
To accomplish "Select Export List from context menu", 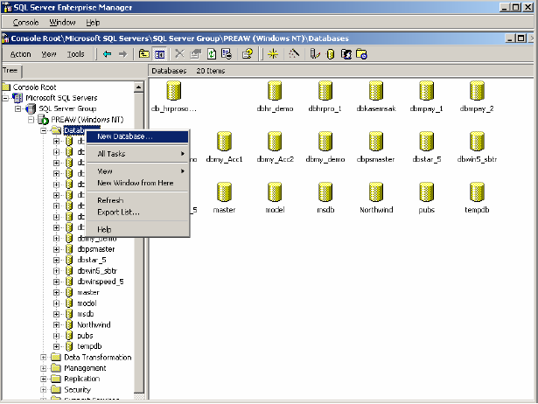I will [x=118, y=212].
